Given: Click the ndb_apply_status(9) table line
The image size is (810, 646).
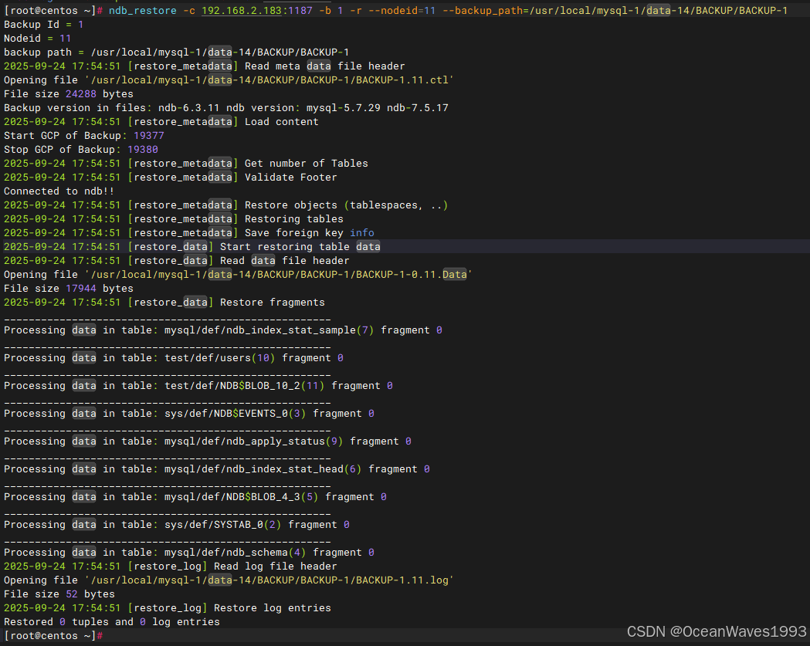Looking at the screenshot, I should [x=208, y=442].
